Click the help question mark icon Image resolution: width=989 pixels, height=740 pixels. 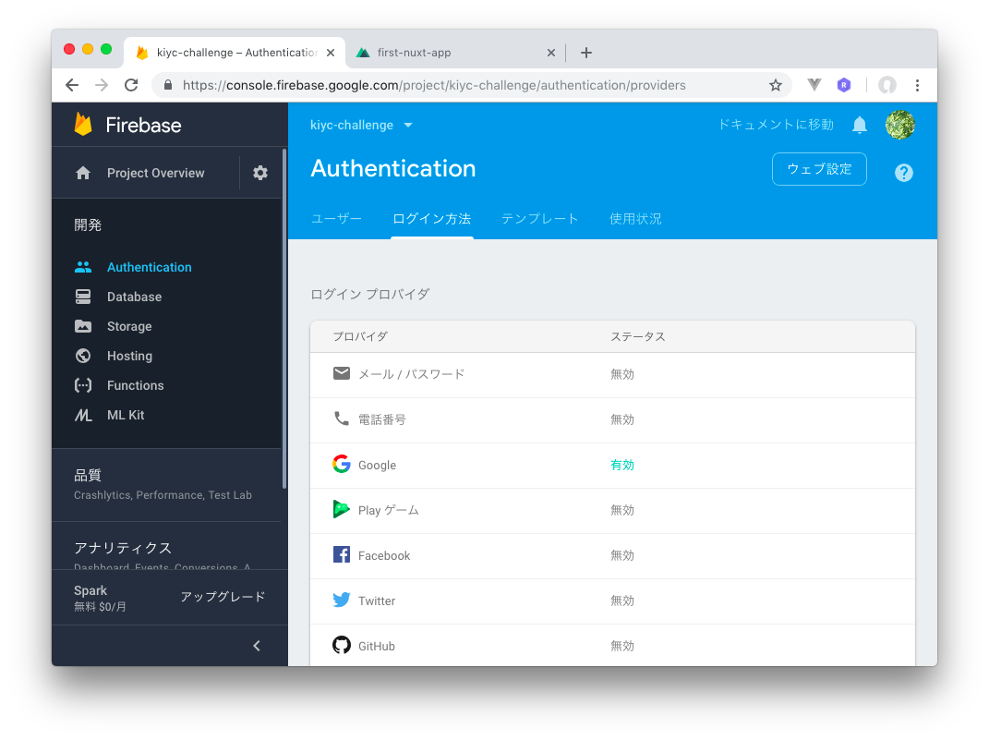point(904,172)
